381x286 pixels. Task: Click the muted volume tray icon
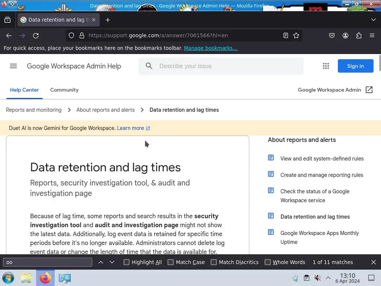317,278
